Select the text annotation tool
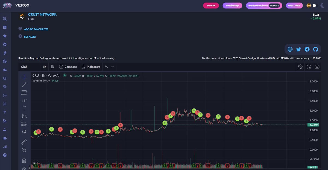This screenshot has height=170, width=328. coord(24,108)
